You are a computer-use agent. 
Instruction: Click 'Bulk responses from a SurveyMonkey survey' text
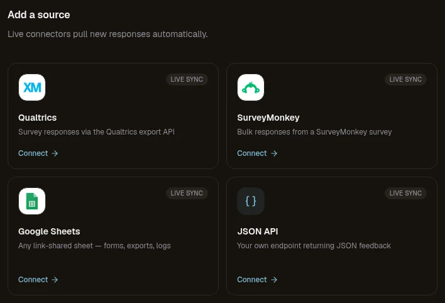pos(314,132)
